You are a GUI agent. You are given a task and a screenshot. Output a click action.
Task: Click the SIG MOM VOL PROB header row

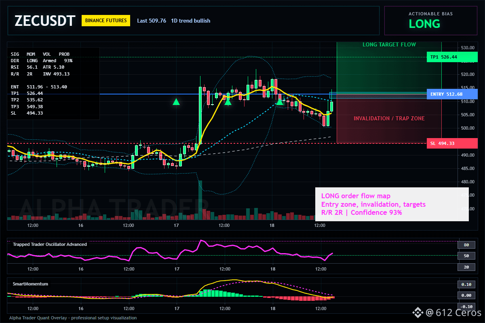[40, 54]
